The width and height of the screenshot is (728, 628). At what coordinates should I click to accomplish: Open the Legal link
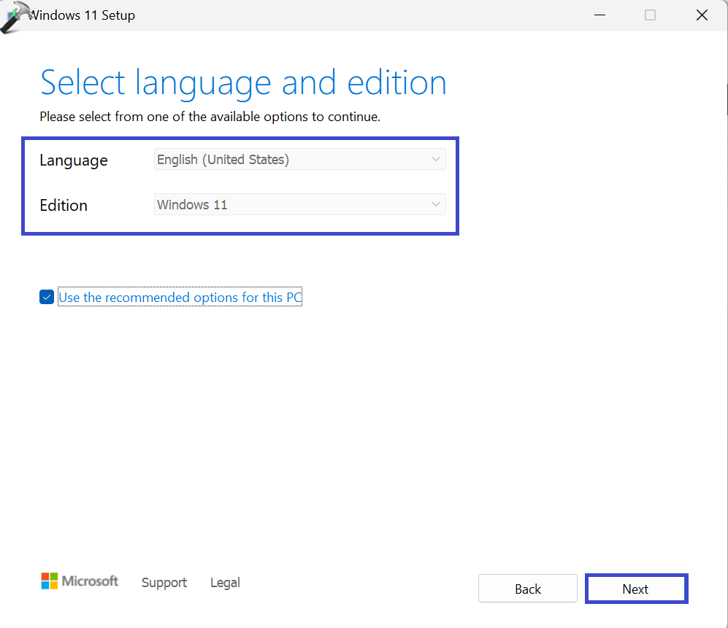[225, 582]
